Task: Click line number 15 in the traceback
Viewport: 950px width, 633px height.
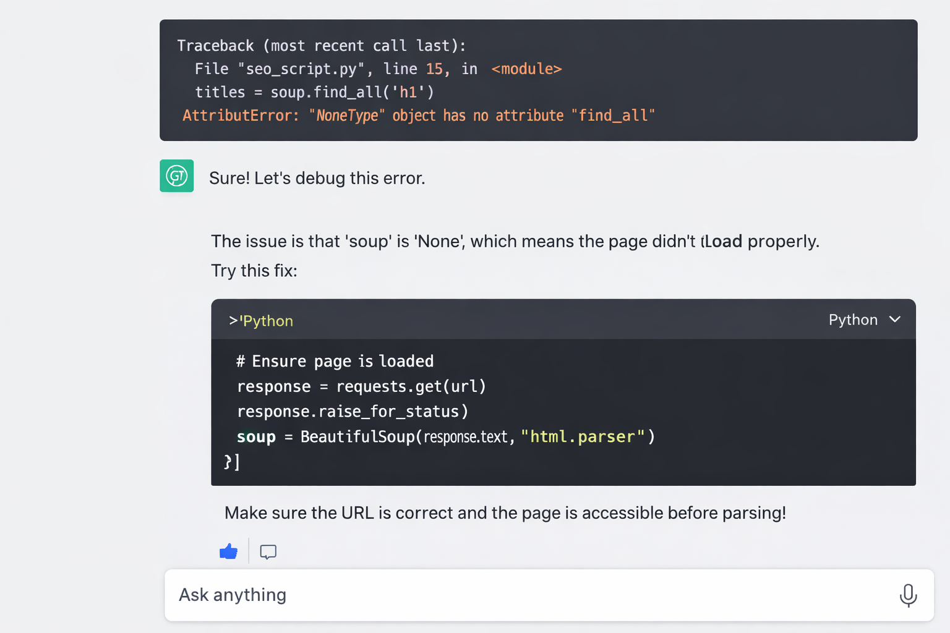Action: tap(435, 69)
